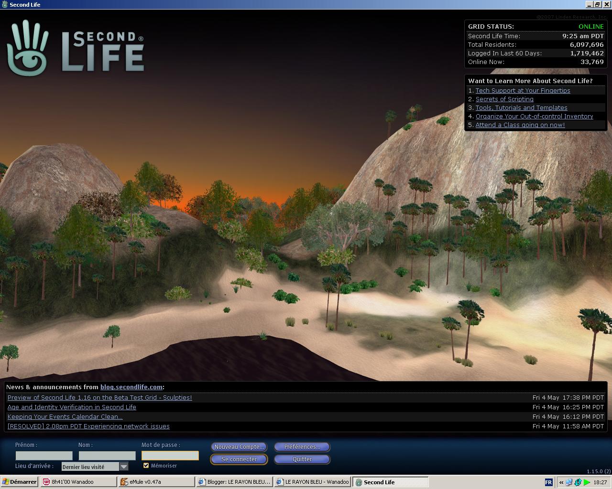Click the Nom input field
The width and height of the screenshot is (612, 489).
point(107,456)
